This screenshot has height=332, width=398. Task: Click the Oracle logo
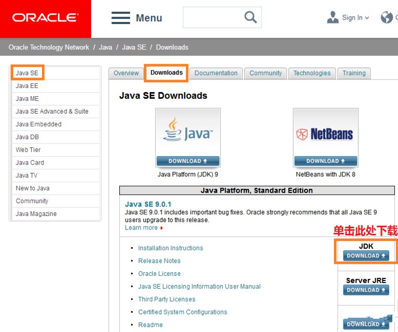coord(45,18)
